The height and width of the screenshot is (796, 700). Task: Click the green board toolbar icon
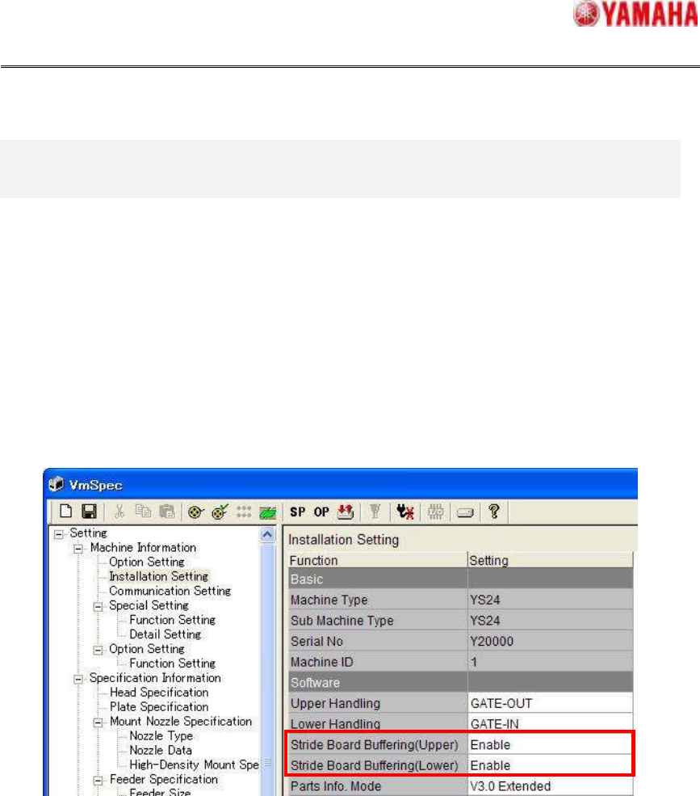(268, 512)
